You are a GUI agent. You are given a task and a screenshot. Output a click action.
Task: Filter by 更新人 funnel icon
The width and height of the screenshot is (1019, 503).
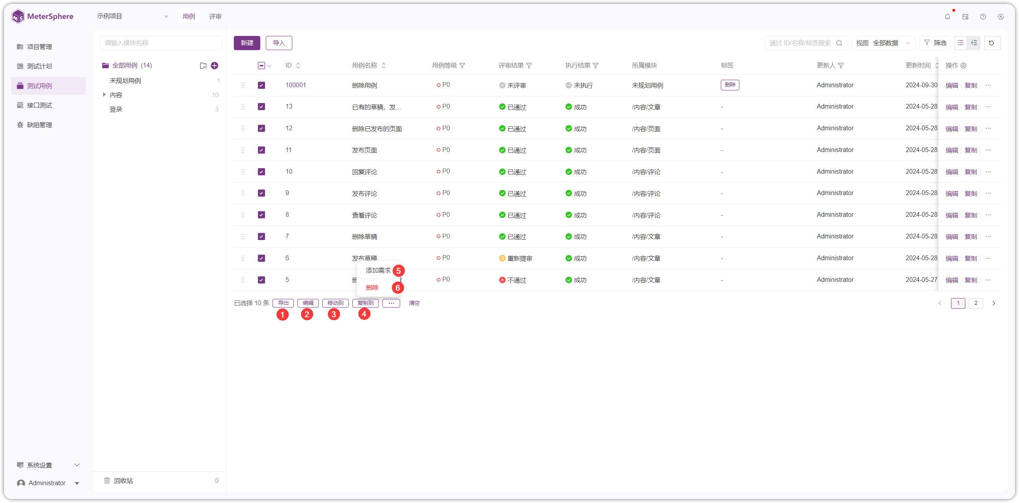tap(841, 66)
